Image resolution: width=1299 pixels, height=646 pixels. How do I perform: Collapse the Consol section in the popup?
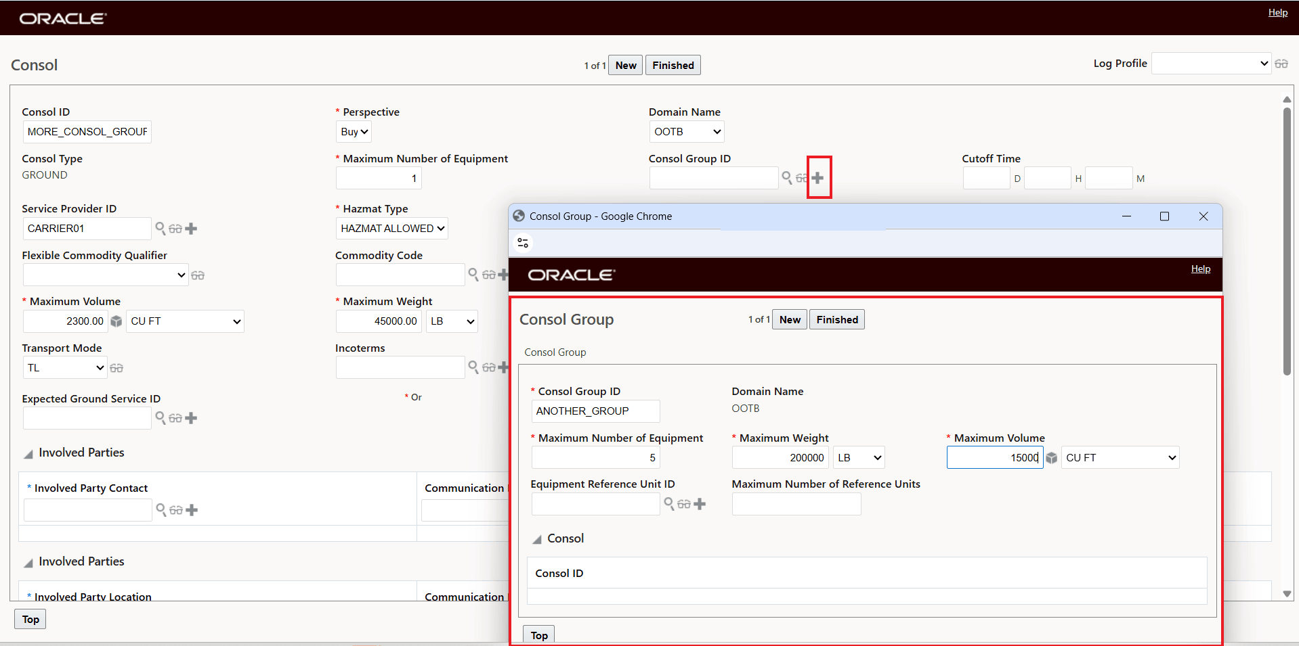(537, 538)
